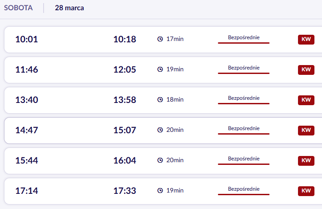The width and height of the screenshot is (322, 209).
Task: Click the KW badge on the 15:44 connection
Action: pyautogui.click(x=306, y=160)
